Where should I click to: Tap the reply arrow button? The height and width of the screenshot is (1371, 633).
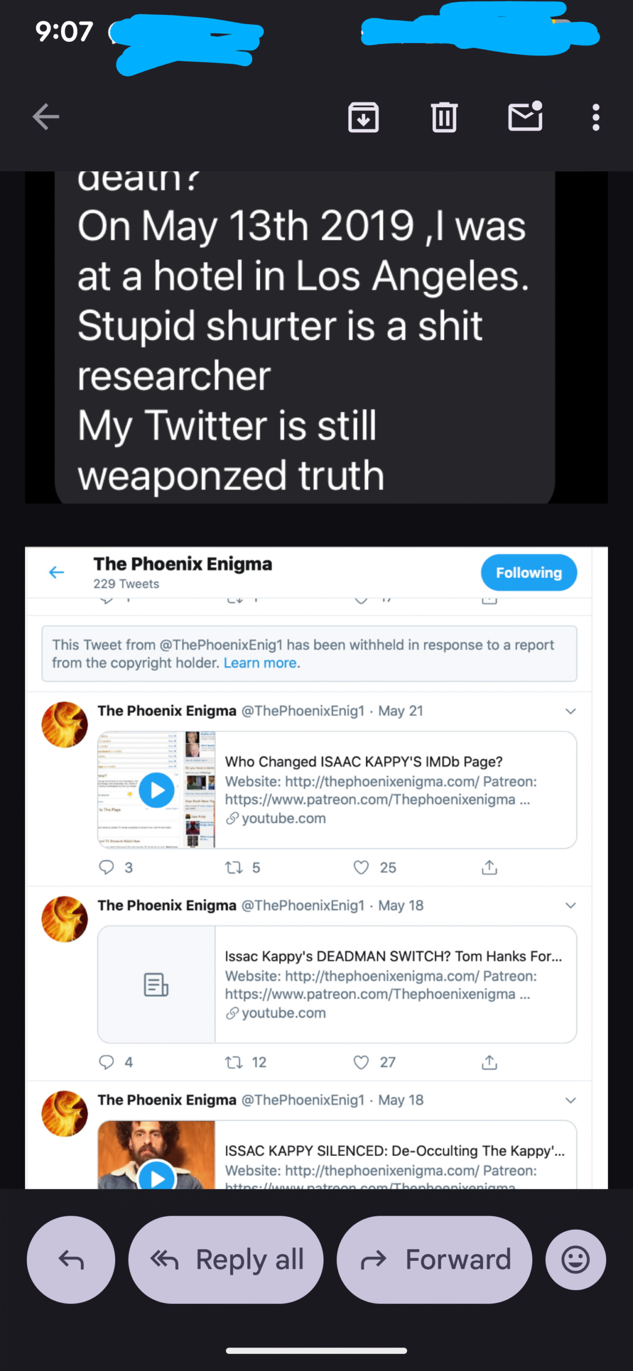71,1260
